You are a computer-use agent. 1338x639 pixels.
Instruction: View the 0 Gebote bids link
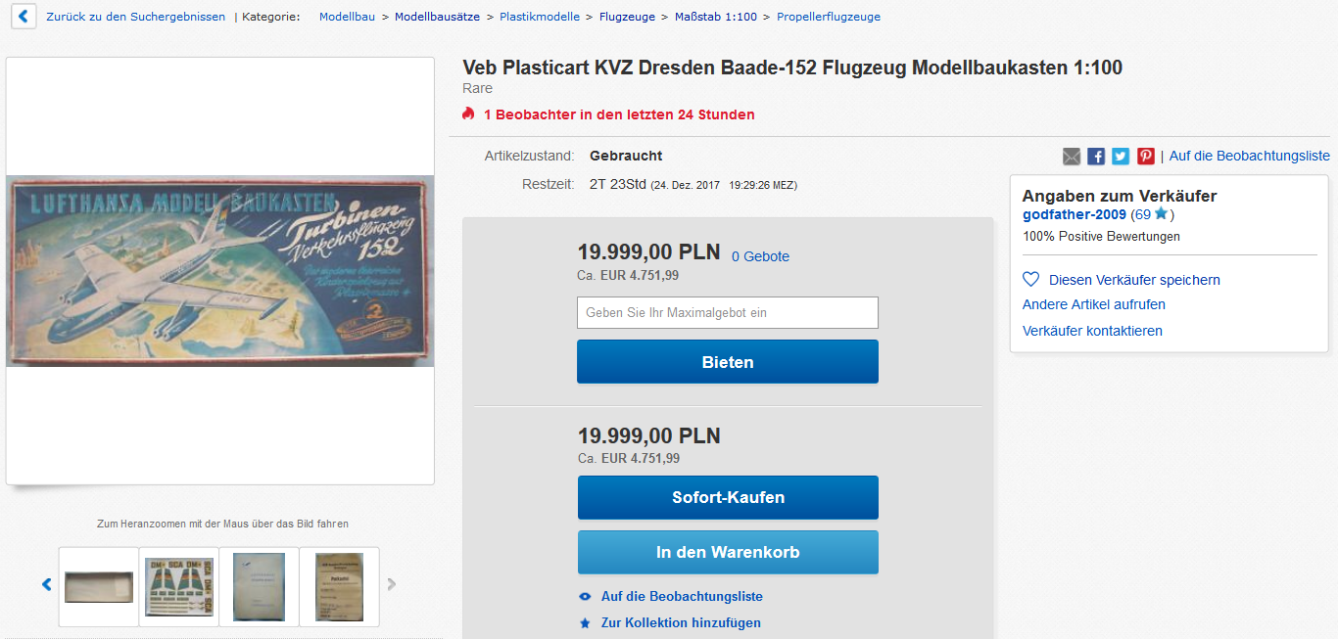760,256
